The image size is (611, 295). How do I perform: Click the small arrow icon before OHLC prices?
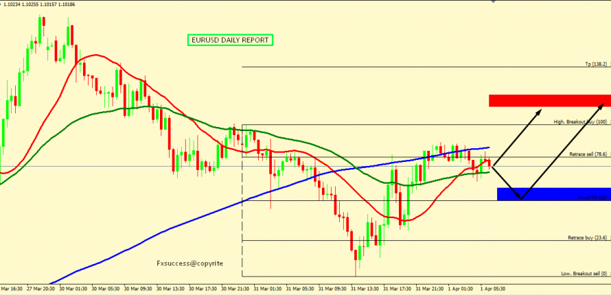pos(1,3)
